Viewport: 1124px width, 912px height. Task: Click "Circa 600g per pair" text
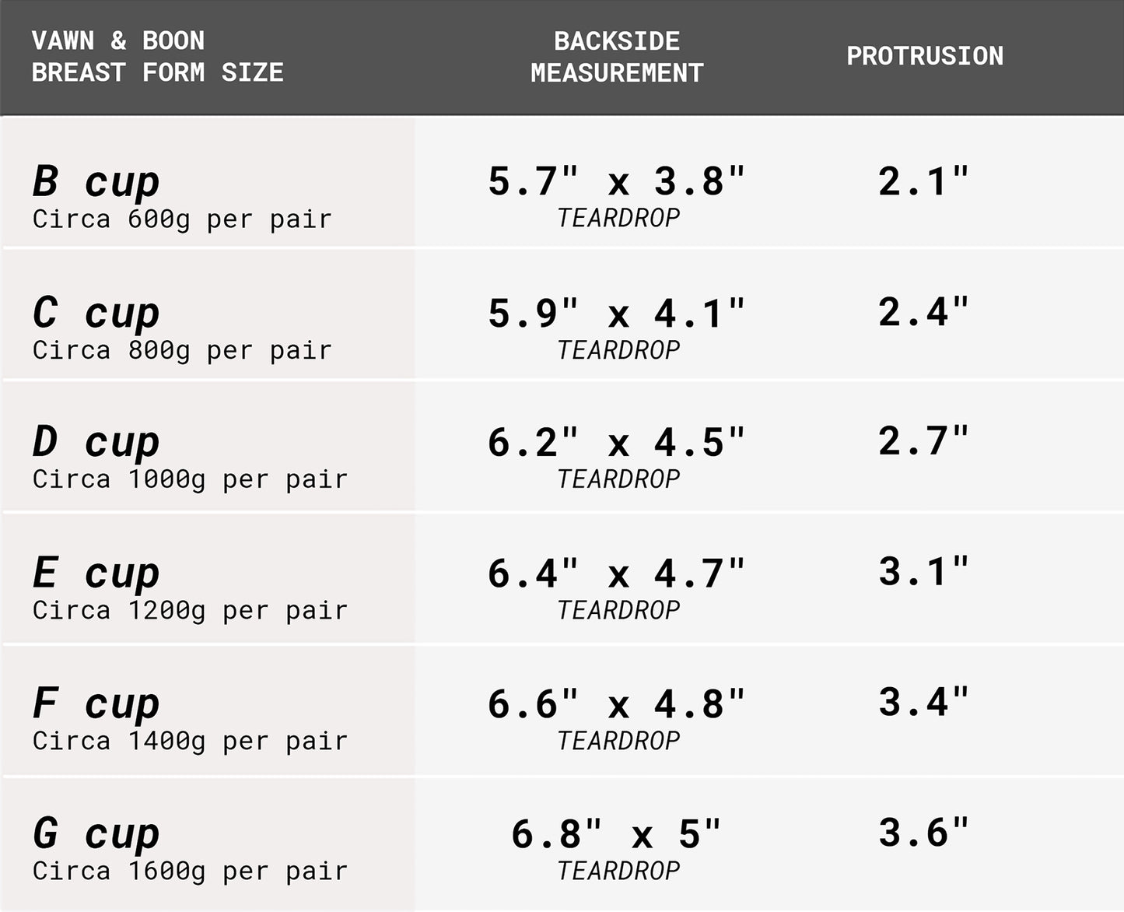(x=182, y=219)
